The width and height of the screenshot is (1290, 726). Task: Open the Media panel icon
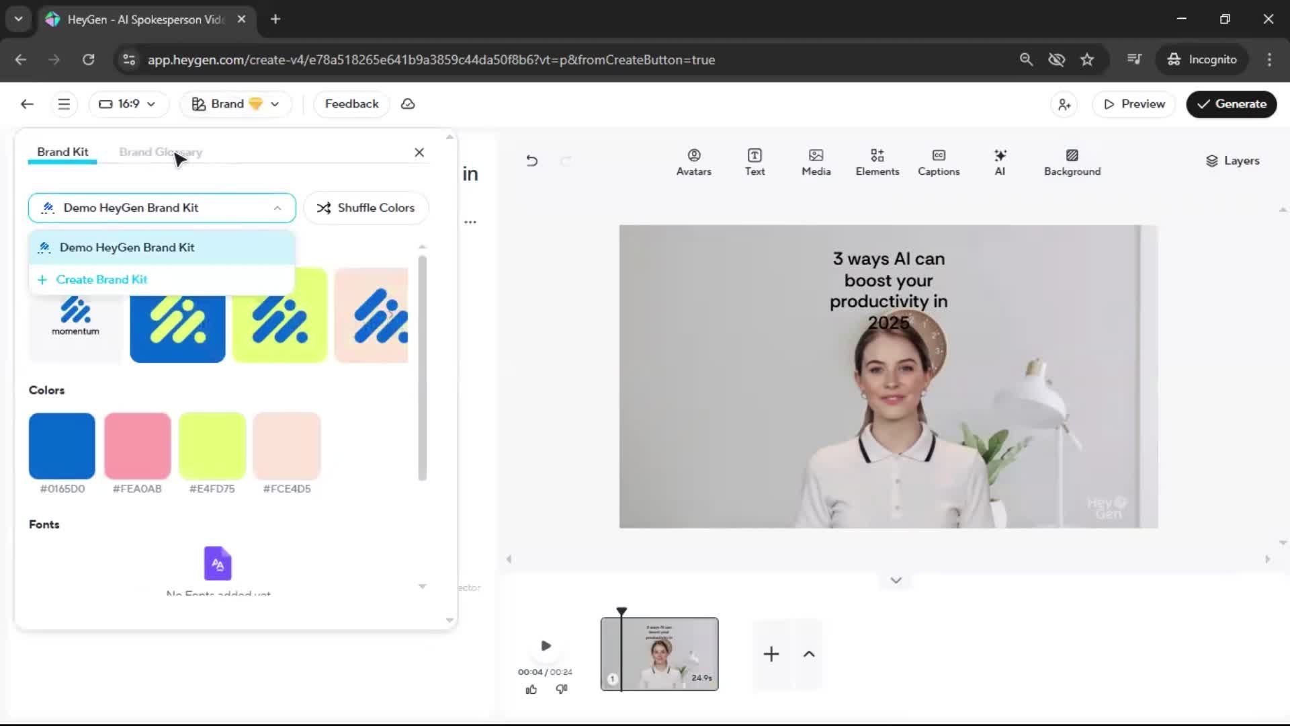816,162
